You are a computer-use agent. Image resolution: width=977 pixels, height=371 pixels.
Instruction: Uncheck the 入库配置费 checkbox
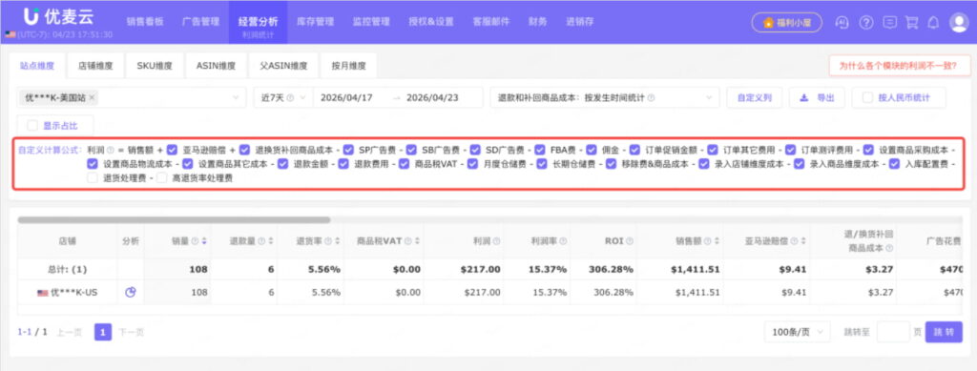895,164
